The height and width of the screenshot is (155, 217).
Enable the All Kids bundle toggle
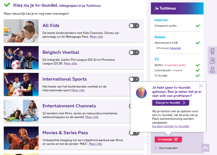point(134,25)
